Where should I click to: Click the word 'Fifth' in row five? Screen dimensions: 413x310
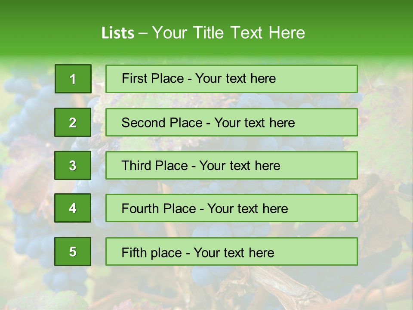coord(133,252)
